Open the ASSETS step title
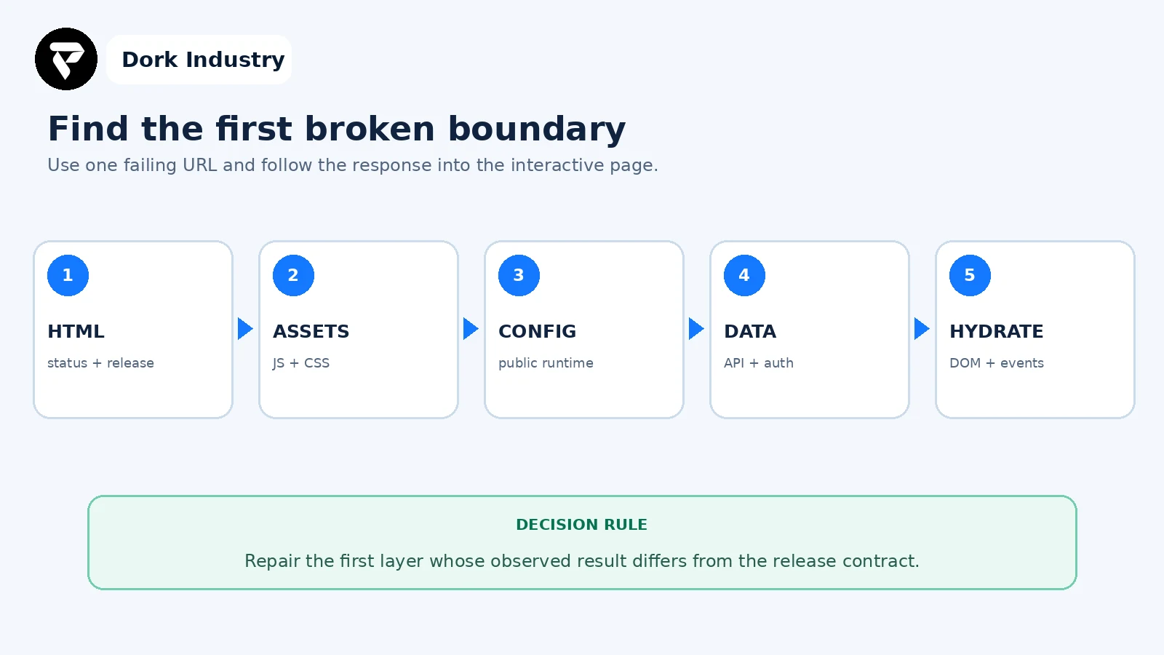The width and height of the screenshot is (1164, 655). coord(311,331)
